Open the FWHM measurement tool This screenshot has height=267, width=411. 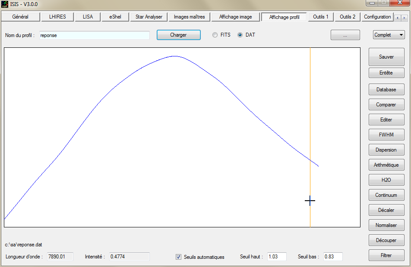(386, 135)
